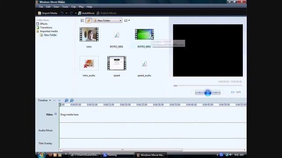This screenshot has height=158, width=282.
Task: Click the Zoom Timeline In magnifier
Action: pyautogui.click(x=67, y=101)
